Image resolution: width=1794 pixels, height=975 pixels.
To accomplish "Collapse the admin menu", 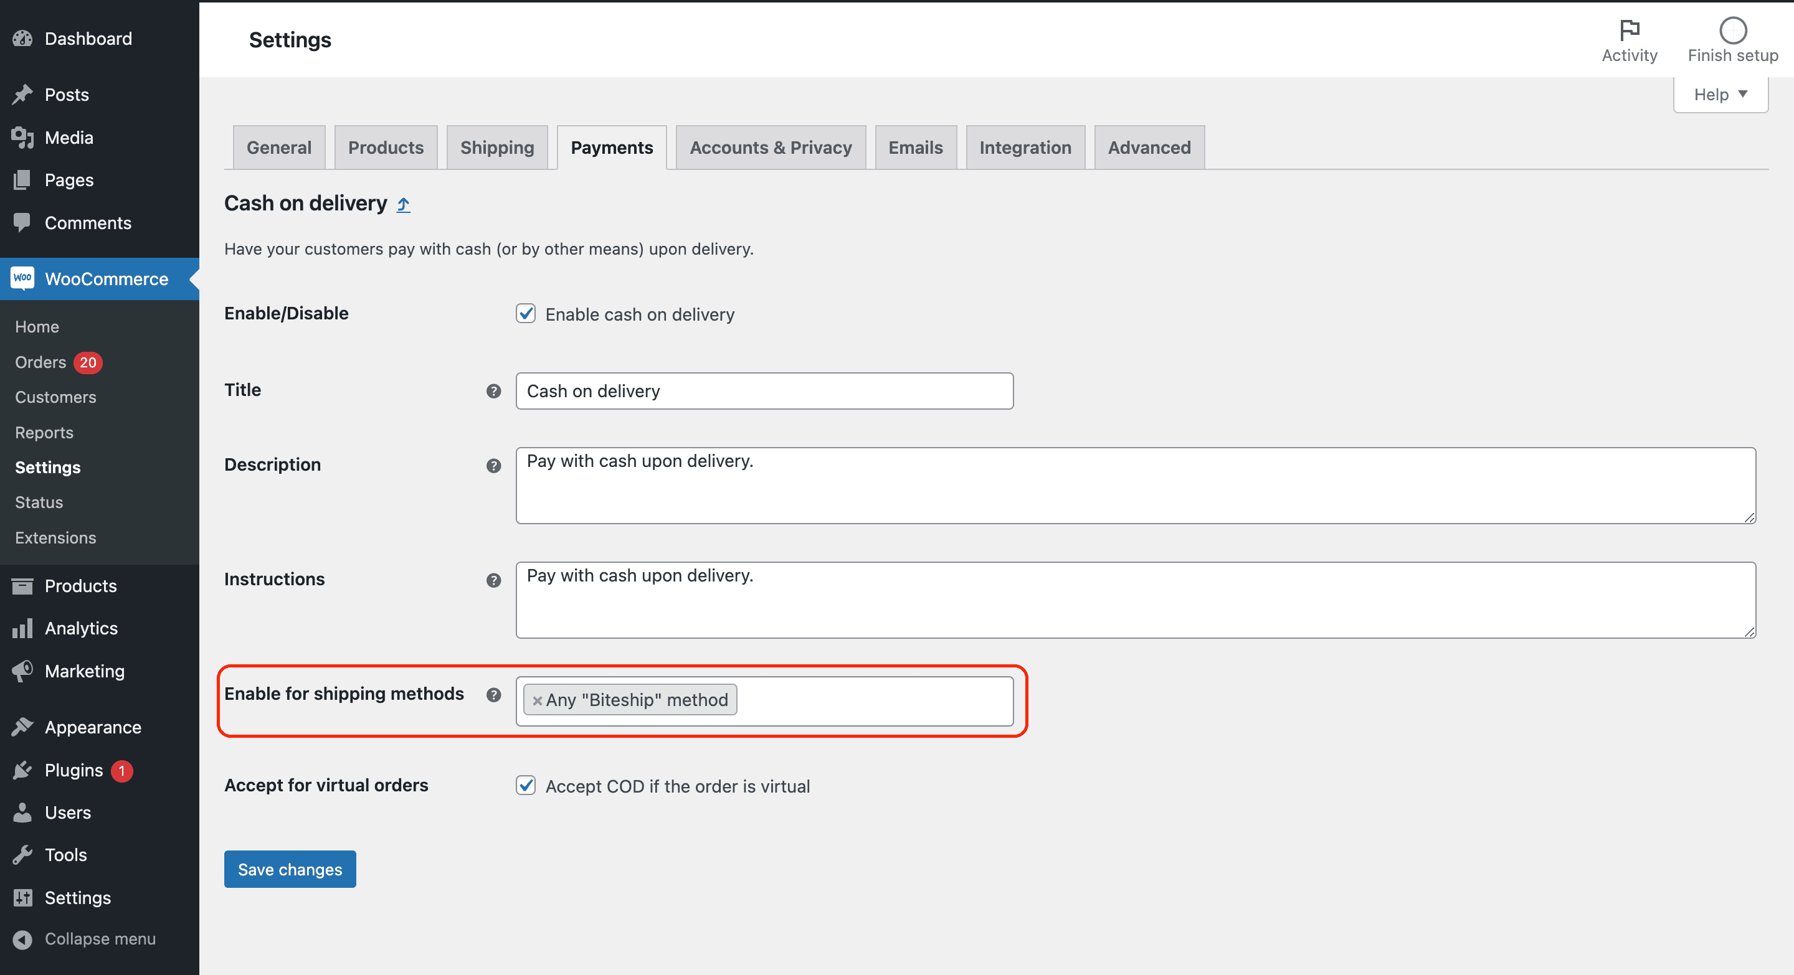I will [84, 939].
